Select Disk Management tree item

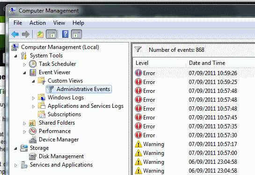61,156
